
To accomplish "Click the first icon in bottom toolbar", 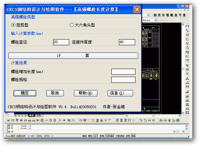I will [9, 120].
